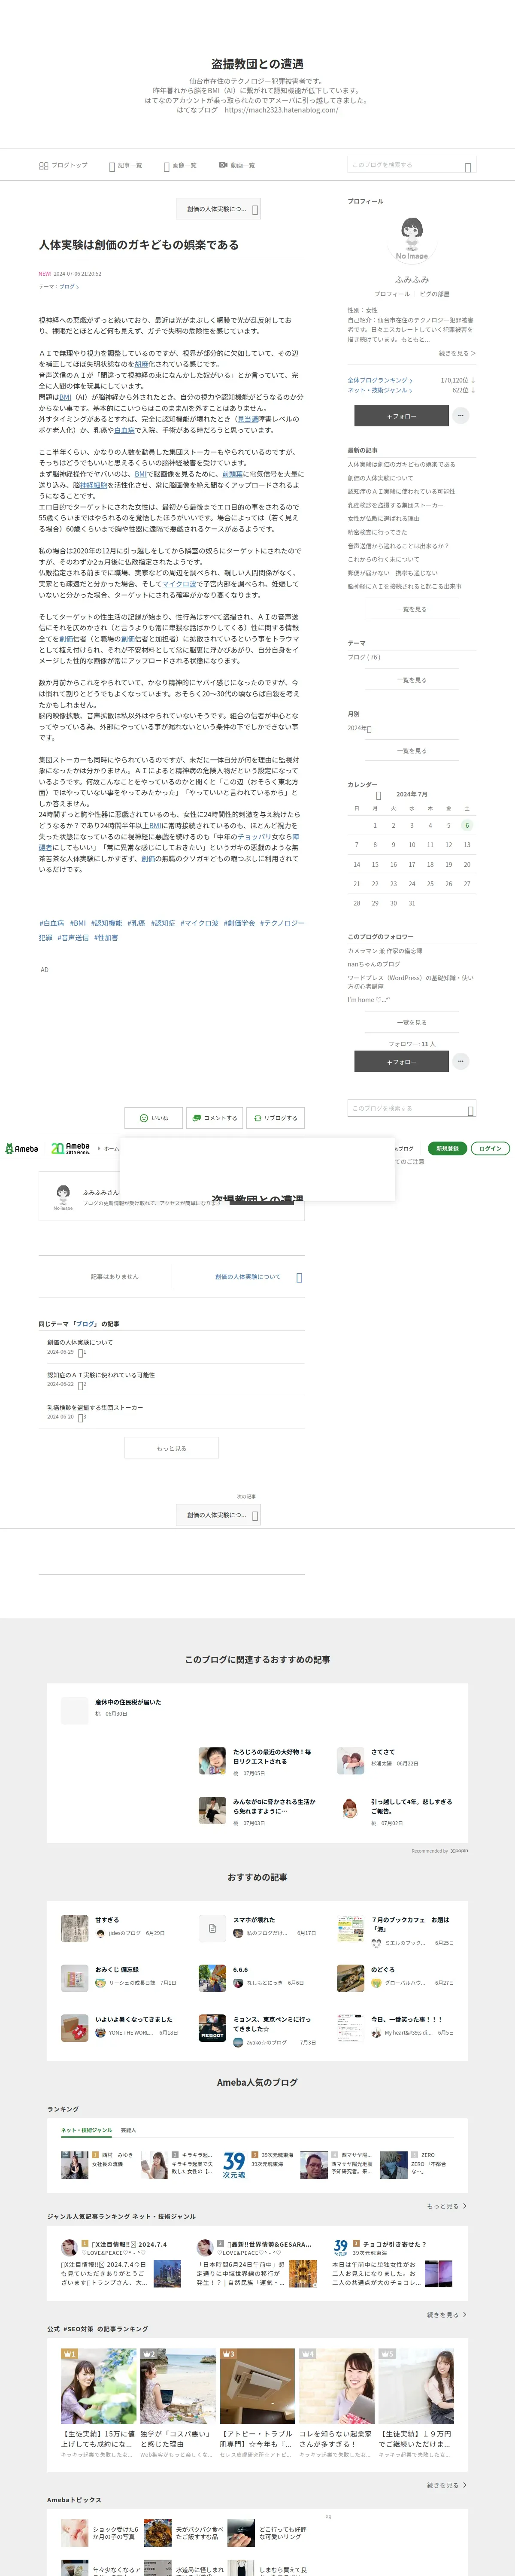The width and height of the screenshot is (515, 2576).
Task: Click もっと見る under same-theme articles
Action: click(x=171, y=1448)
